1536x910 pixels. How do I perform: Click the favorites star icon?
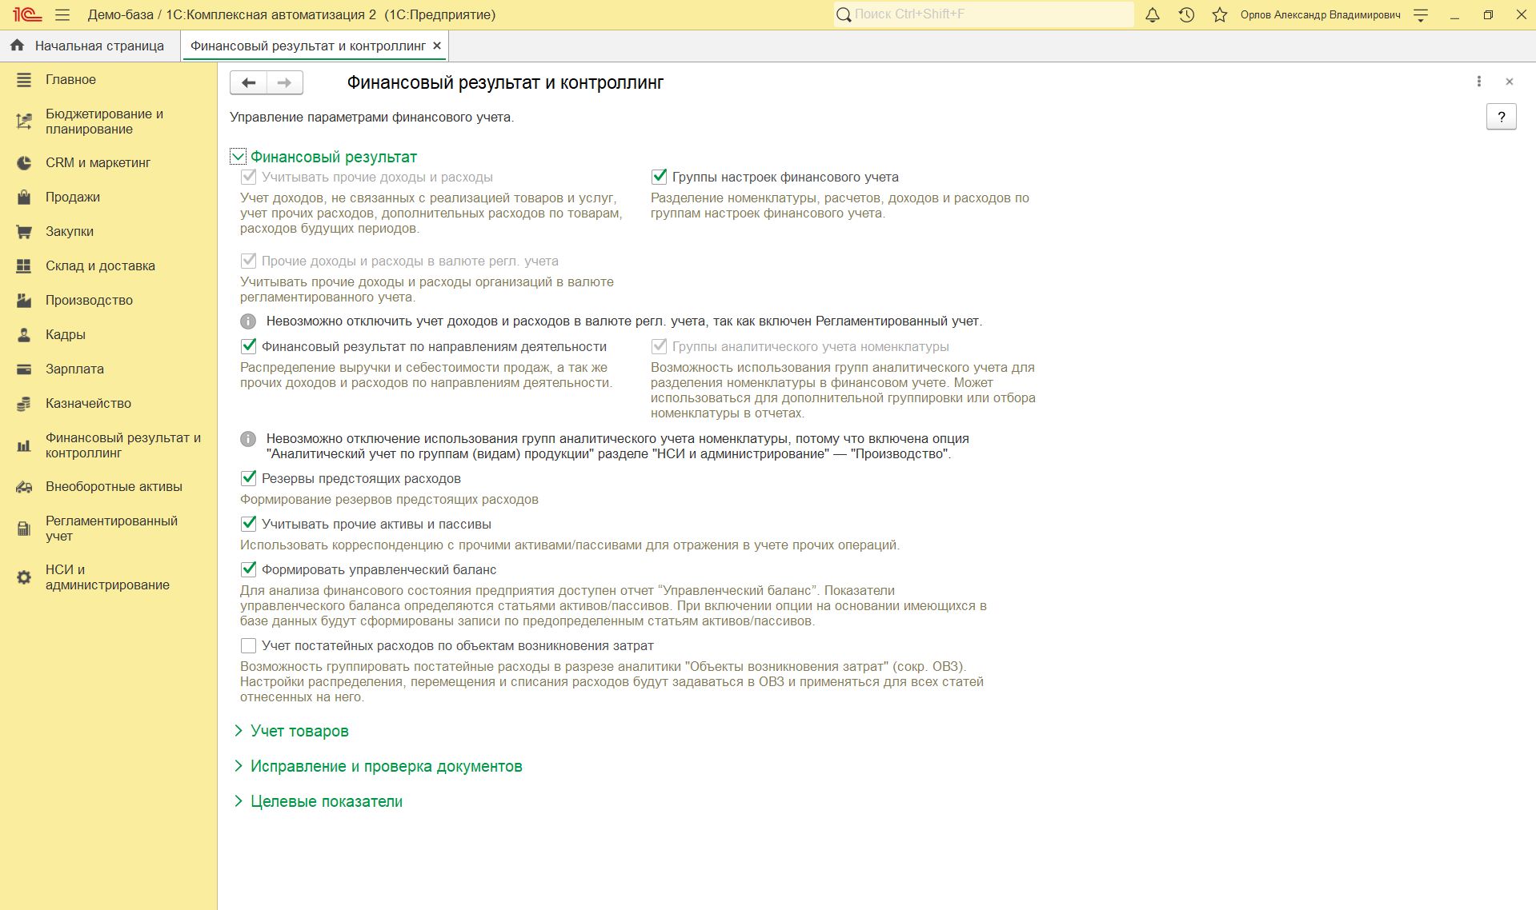click(x=1219, y=15)
